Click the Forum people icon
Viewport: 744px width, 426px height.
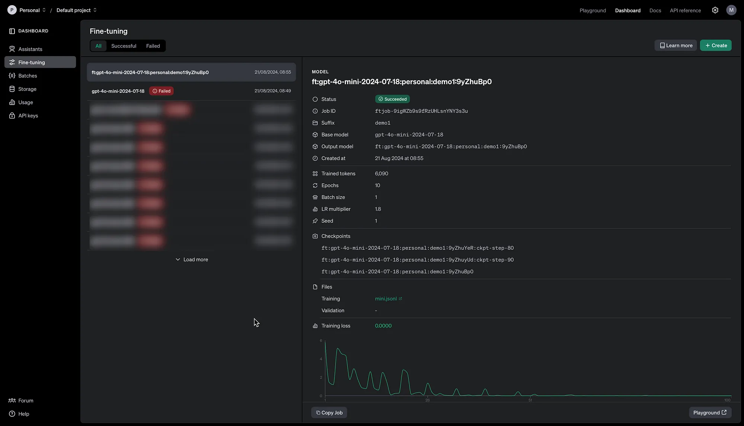(12, 401)
